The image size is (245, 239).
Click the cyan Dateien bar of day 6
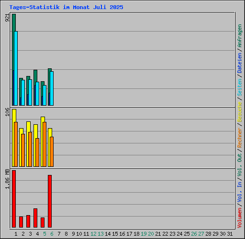(52, 88)
